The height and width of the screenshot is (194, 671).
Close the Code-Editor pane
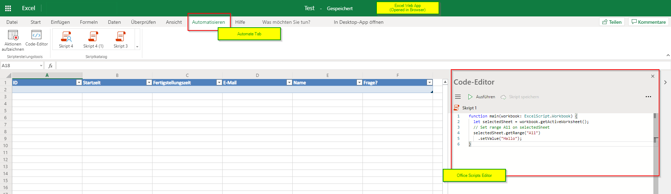653,76
